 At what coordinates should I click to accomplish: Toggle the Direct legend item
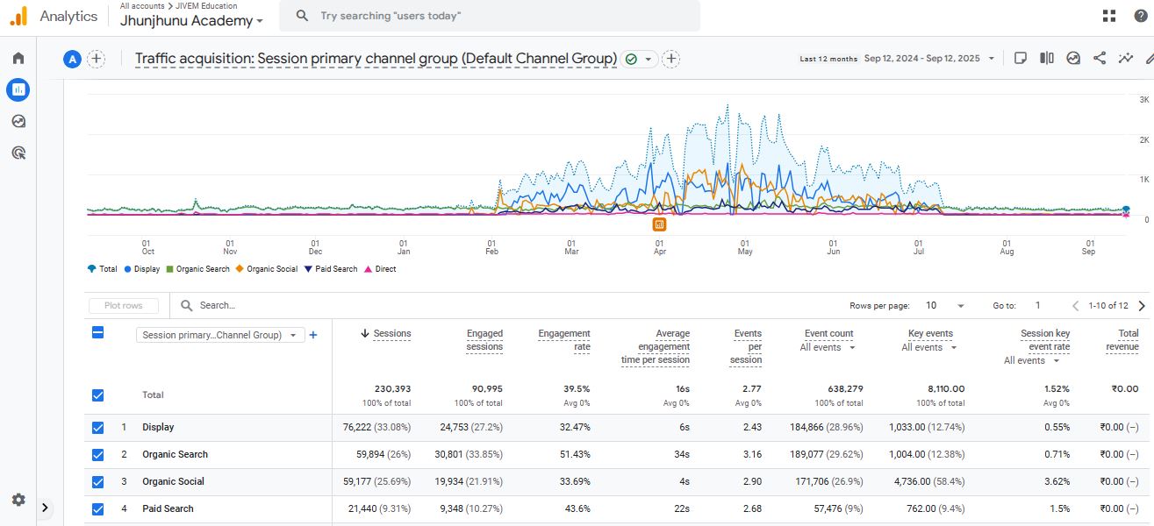click(380, 269)
